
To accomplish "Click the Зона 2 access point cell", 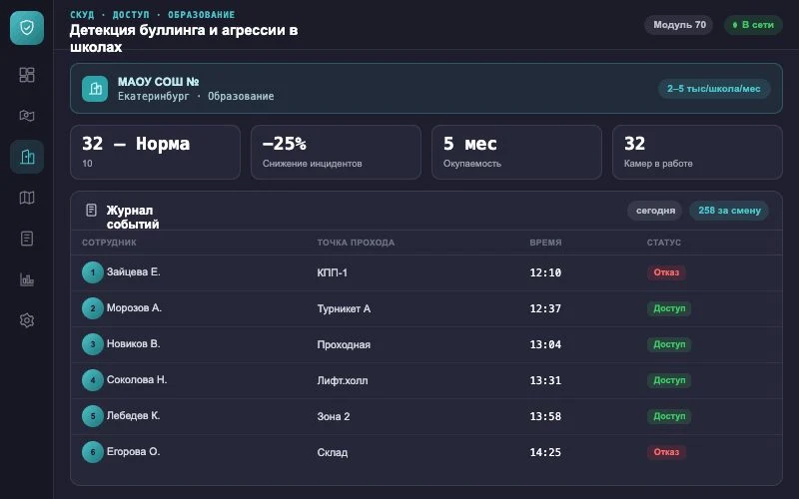I will pyautogui.click(x=334, y=416).
